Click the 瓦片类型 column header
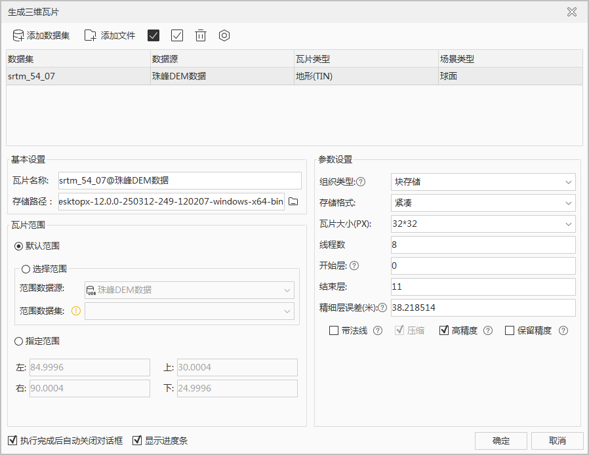 click(366, 59)
